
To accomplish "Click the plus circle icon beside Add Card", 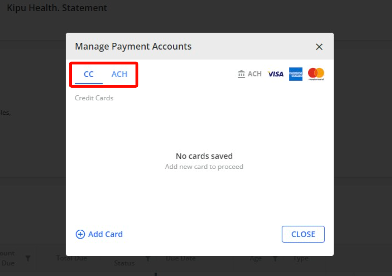I will [80, 234].
